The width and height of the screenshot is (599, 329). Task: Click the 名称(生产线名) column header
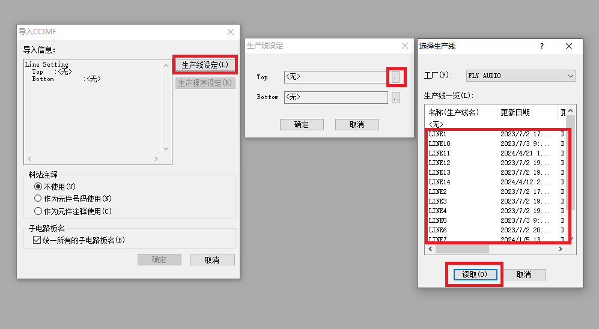pos(461,112)
